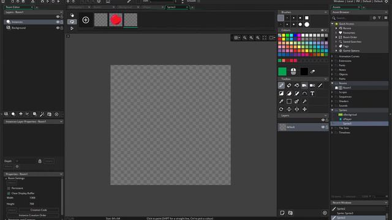Select the Pencil tool in the Toolbox
Image resolution: width=392 pixels, height=220 pixels.
(281, 86)
